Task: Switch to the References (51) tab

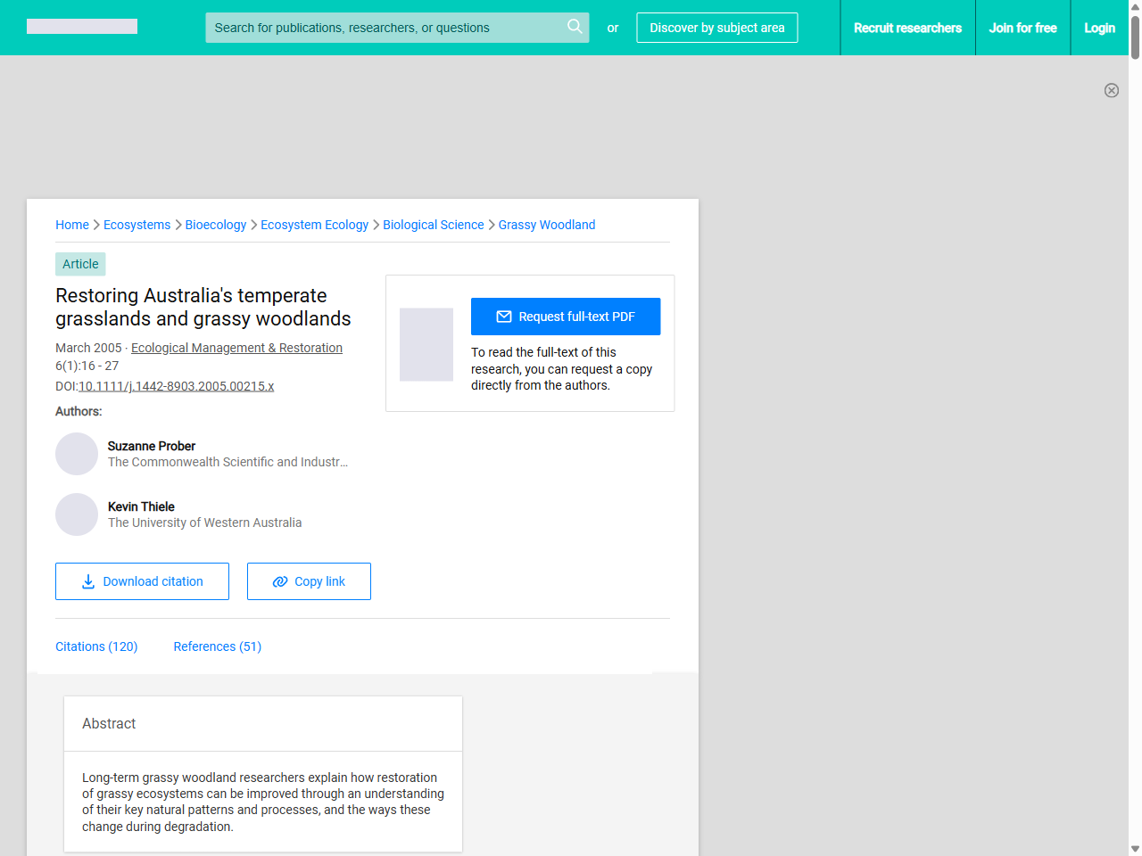Action: [217, 646]
